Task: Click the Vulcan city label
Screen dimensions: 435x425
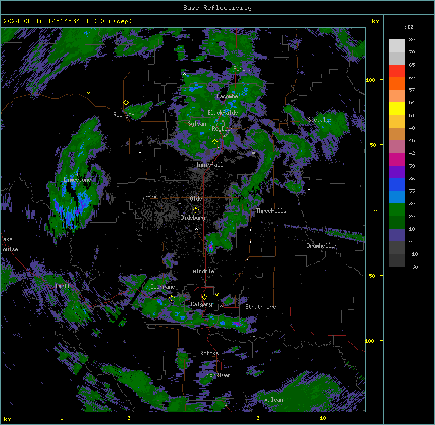Action: pyautogui.click(x=274, y=400)
